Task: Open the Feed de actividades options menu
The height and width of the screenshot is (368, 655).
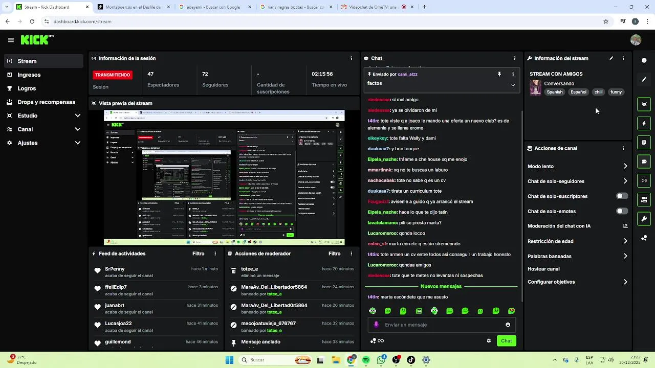Action: [x=215, y=254]
